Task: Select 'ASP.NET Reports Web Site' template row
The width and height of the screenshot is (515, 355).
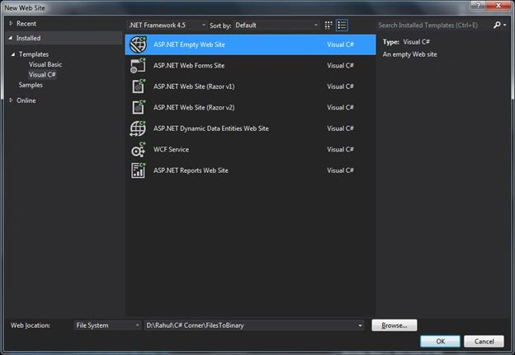Action: [250, 170]
